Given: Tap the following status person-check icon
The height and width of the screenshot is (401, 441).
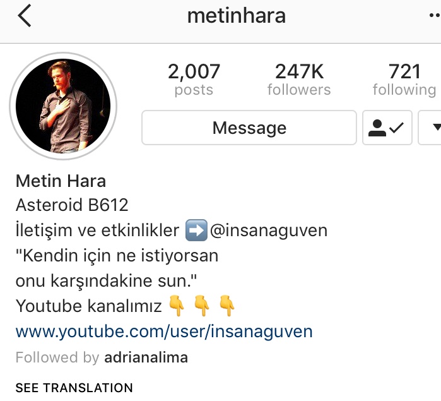Looking at the screenshot, I should point(387,128).
